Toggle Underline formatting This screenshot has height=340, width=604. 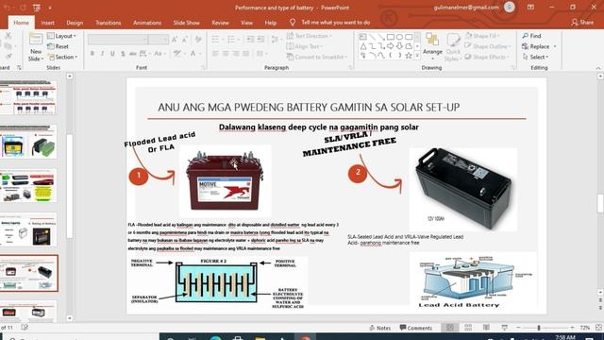click(x=112, y=54)
